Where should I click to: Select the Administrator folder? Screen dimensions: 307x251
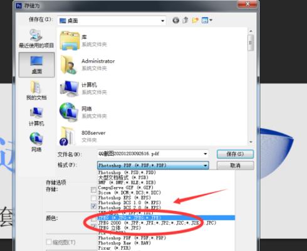pos(87,65)
